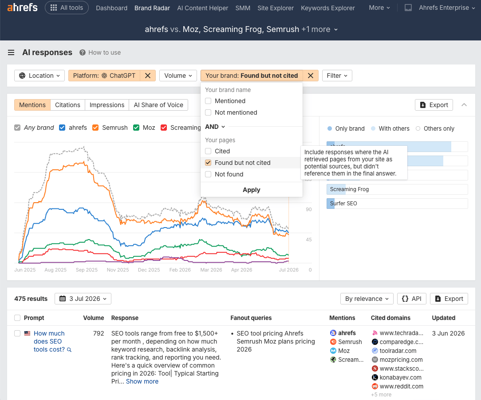Click Apply in the brand filter
Viewport: 481px width, 400px height.
click(x=252, y=190)
